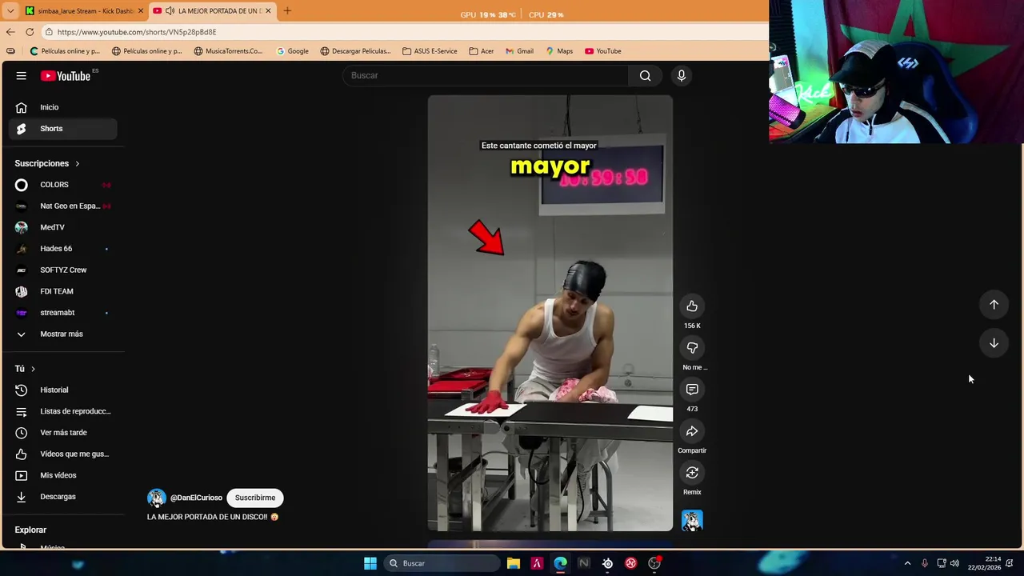
Task: Show hidden system tray icons
Action: pos(907,563)
